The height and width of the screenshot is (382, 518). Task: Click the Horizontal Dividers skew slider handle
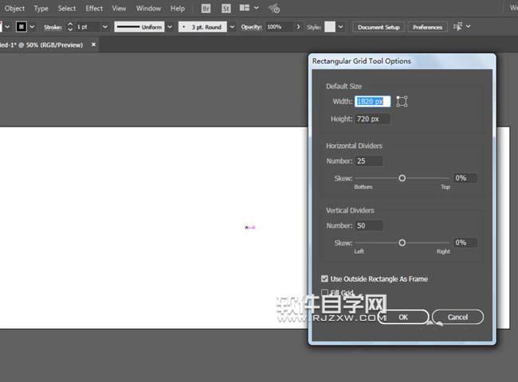(402, 178)
